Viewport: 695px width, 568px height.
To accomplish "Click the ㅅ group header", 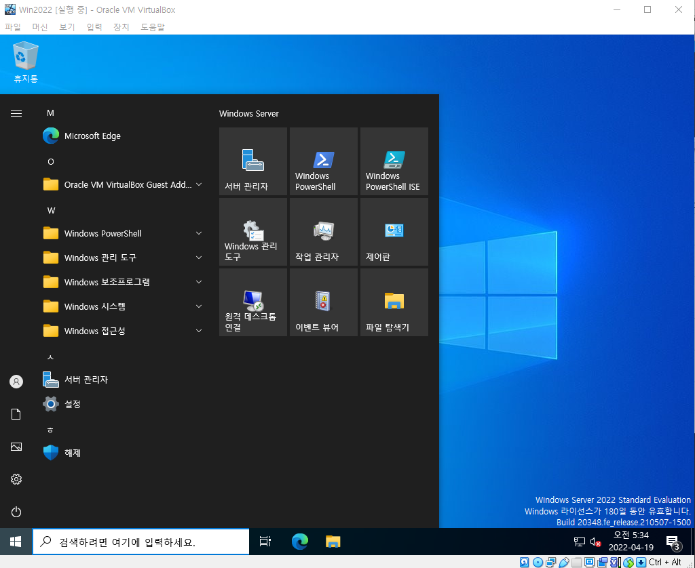I will click(x=50, y=357).
